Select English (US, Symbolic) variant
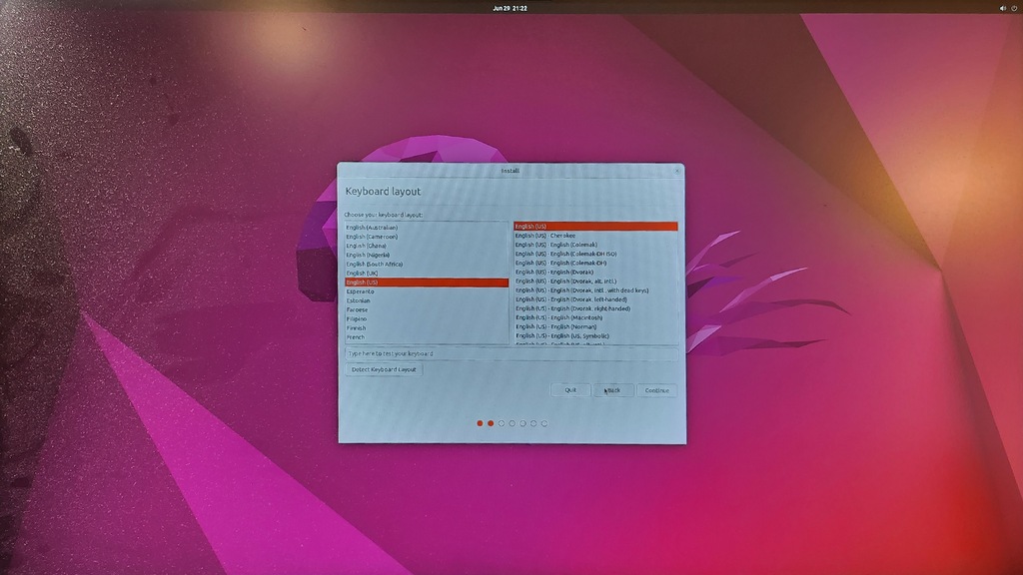Image resolution: width=1023 pixels, height=575 pixels. (595, 335)
